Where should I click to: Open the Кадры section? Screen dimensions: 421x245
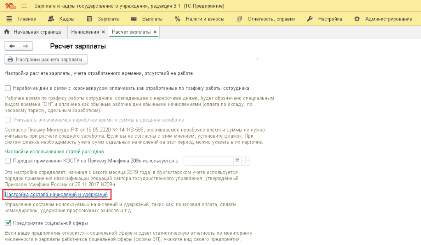pyautogui.click(x=62, y=19)
